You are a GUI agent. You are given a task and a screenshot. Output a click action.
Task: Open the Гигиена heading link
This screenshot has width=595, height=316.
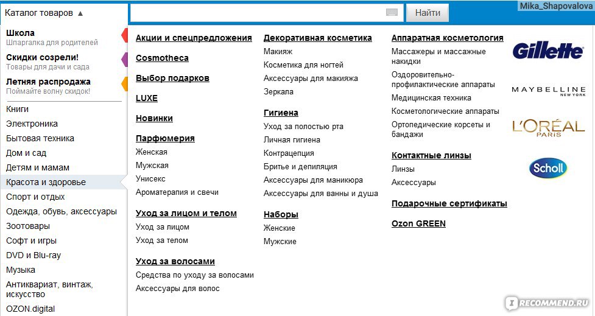point(281,113)
